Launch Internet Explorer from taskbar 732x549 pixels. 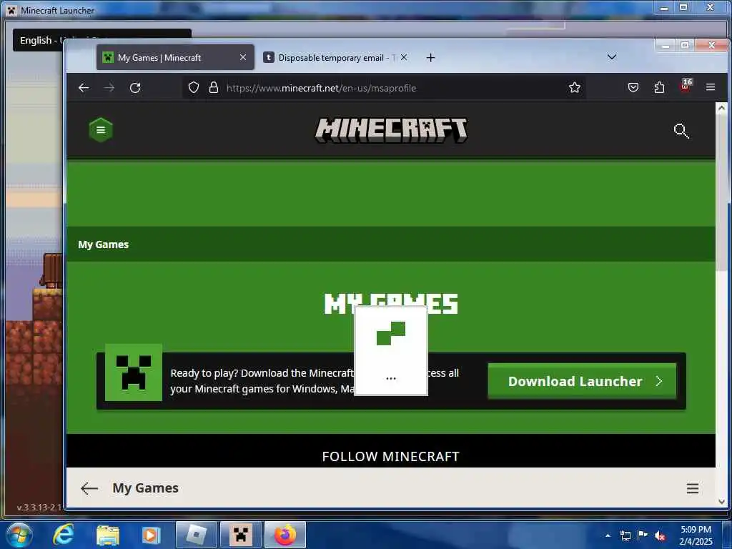click(x=64, y=535)
